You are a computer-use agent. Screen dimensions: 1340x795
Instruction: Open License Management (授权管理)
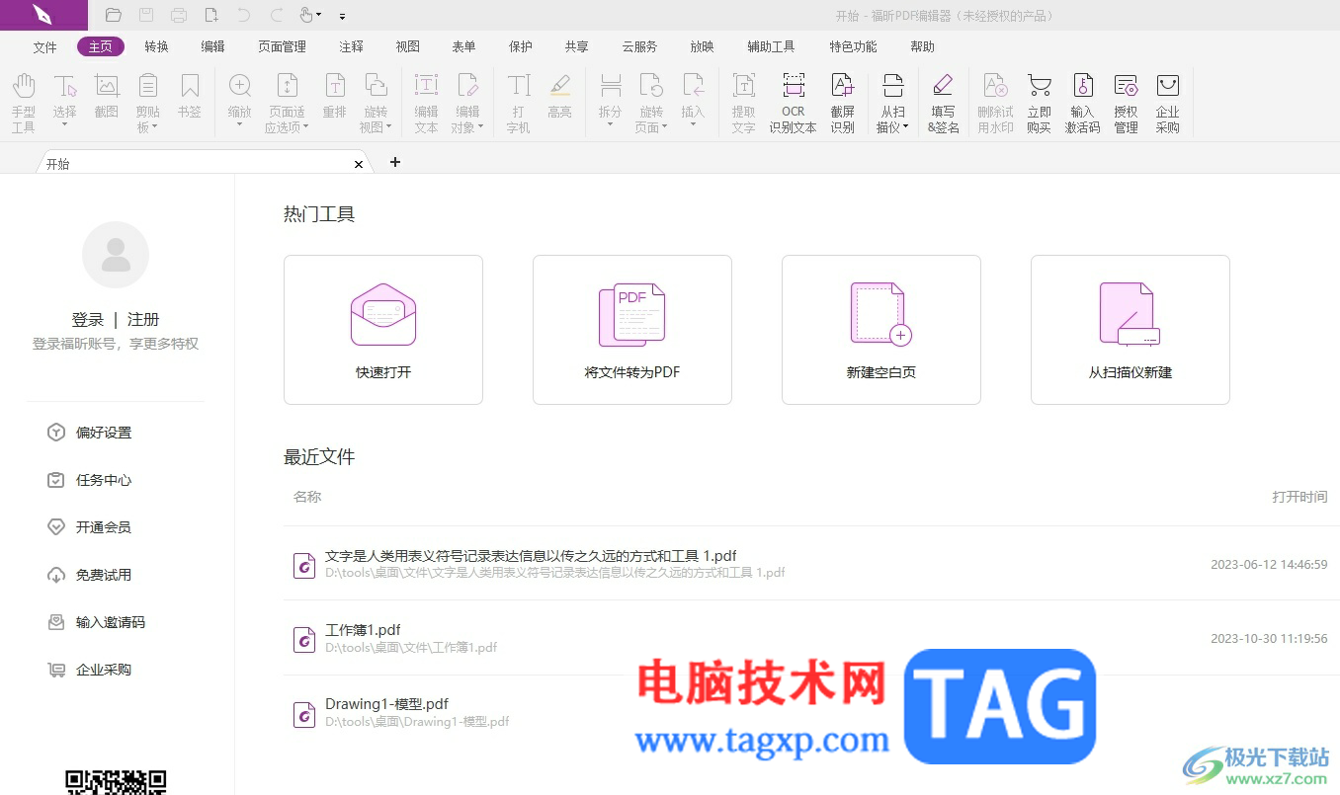(1126, 103)
